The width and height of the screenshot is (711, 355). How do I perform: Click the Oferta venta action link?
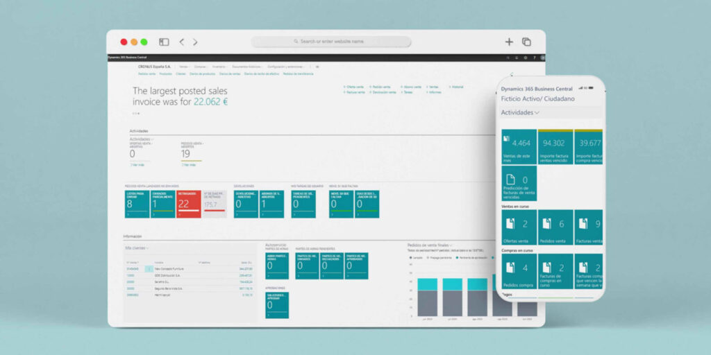354,87
